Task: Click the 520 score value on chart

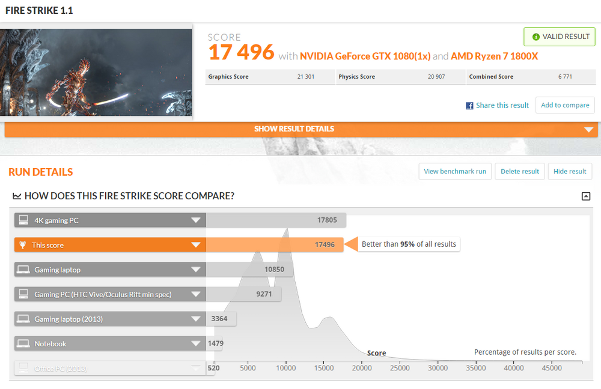Action: click(213, 368)
